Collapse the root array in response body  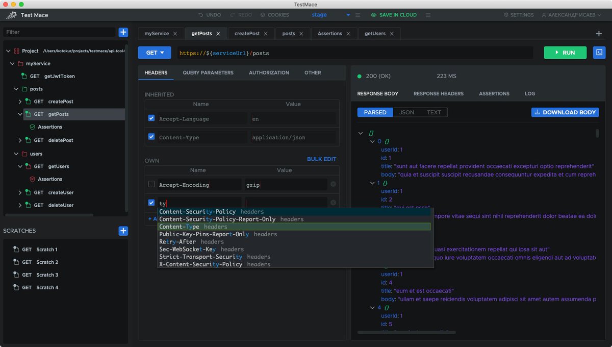click(361, 133)
